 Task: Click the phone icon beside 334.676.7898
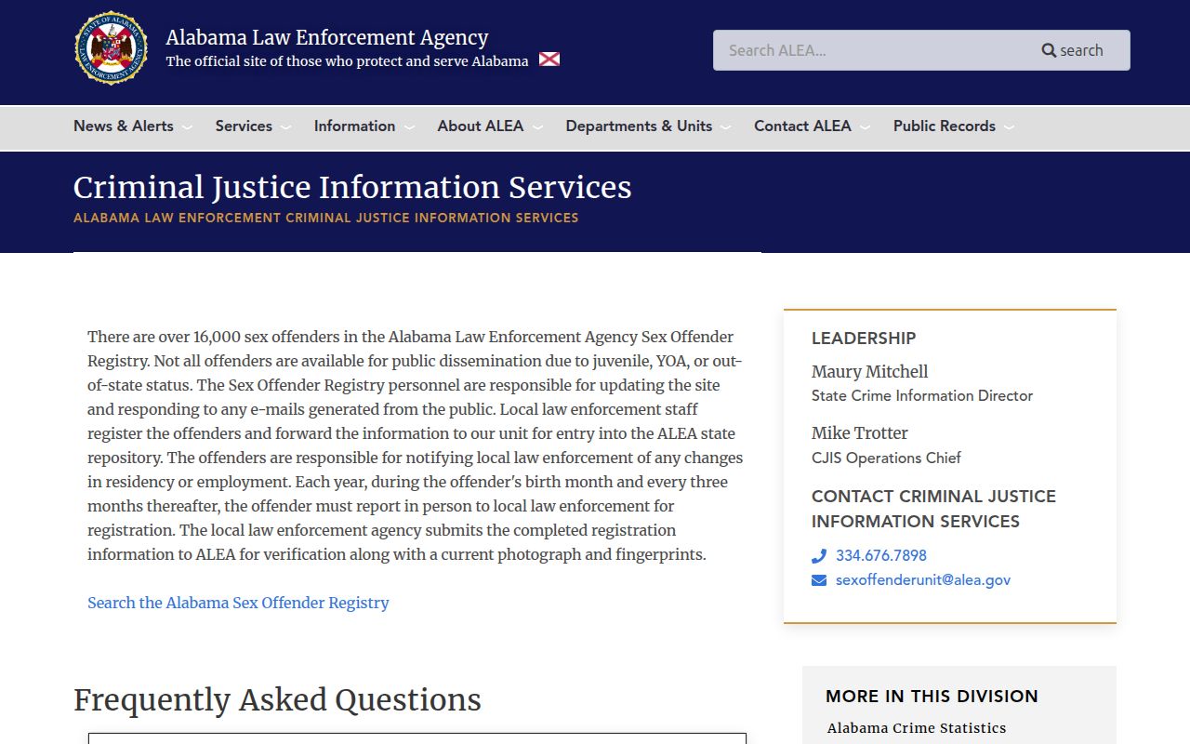pyautogui.click(x=819, y=555)
